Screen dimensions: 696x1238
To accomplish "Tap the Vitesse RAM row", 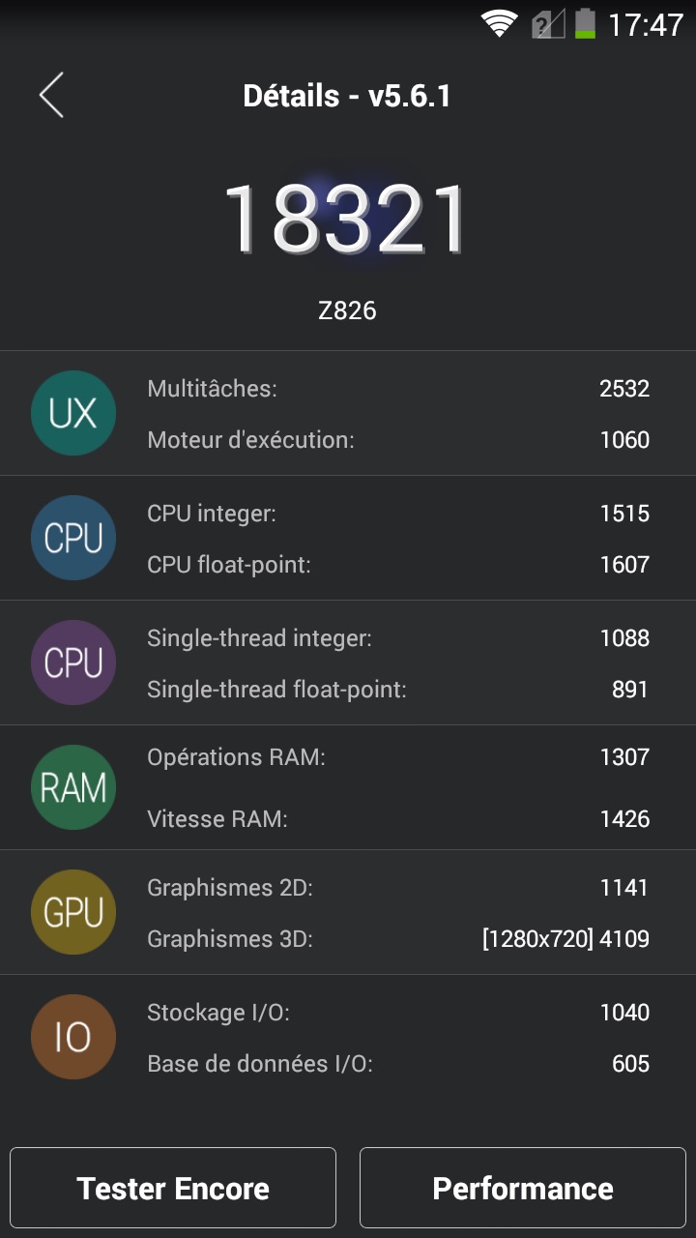I will 397,819.
